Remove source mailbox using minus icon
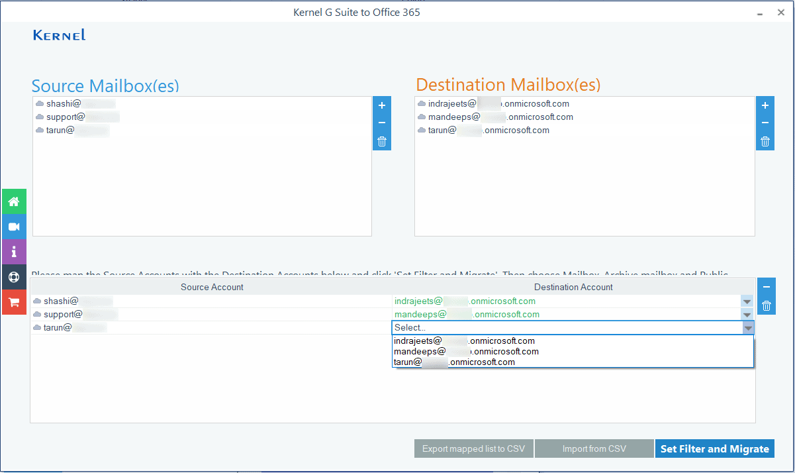795x473 pixels. coord(382,123)
